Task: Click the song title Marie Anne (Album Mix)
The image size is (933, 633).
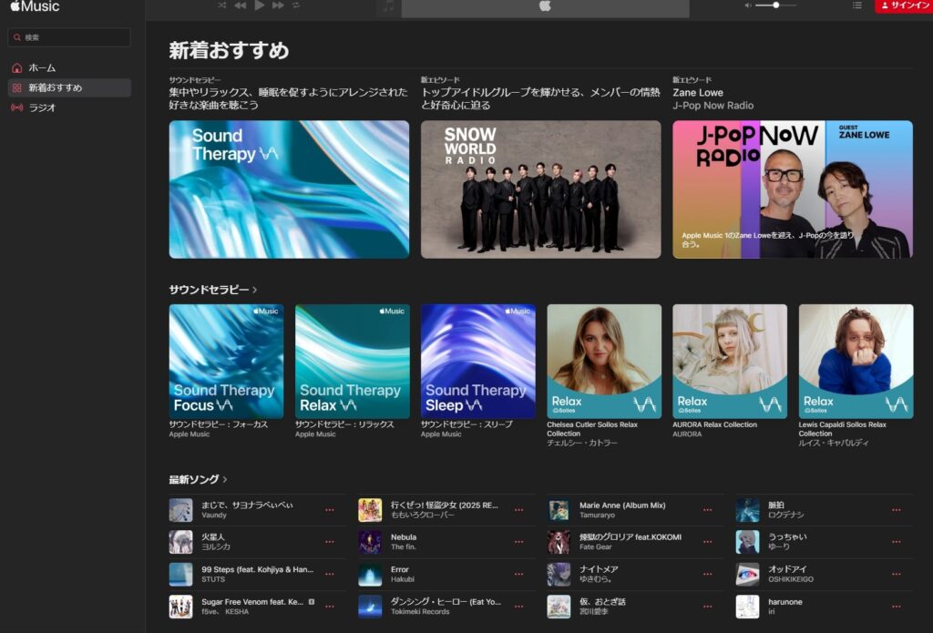Action: pos(622,505)
